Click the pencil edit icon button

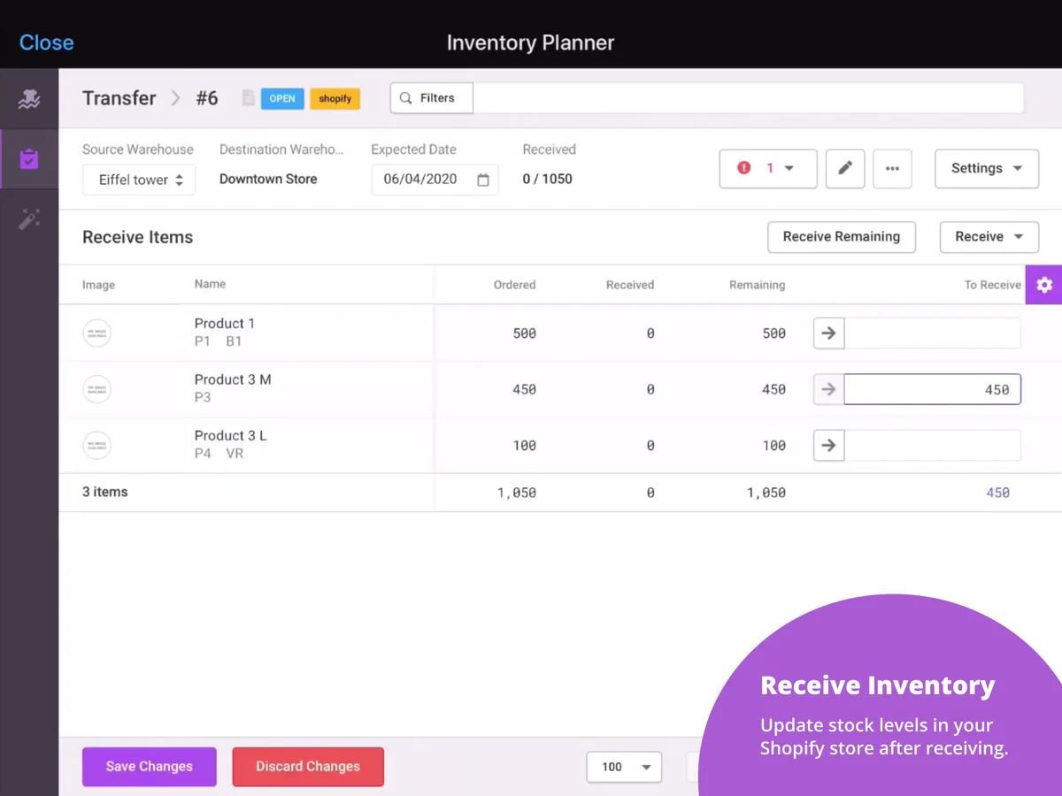click(x=845, y=168)
